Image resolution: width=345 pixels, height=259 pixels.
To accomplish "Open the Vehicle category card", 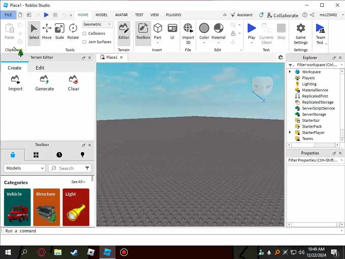I will 17,207.
